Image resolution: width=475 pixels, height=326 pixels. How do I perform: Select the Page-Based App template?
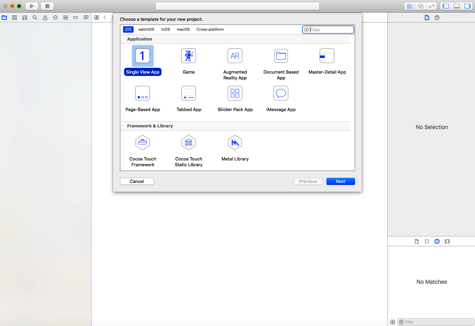point(143,99)
